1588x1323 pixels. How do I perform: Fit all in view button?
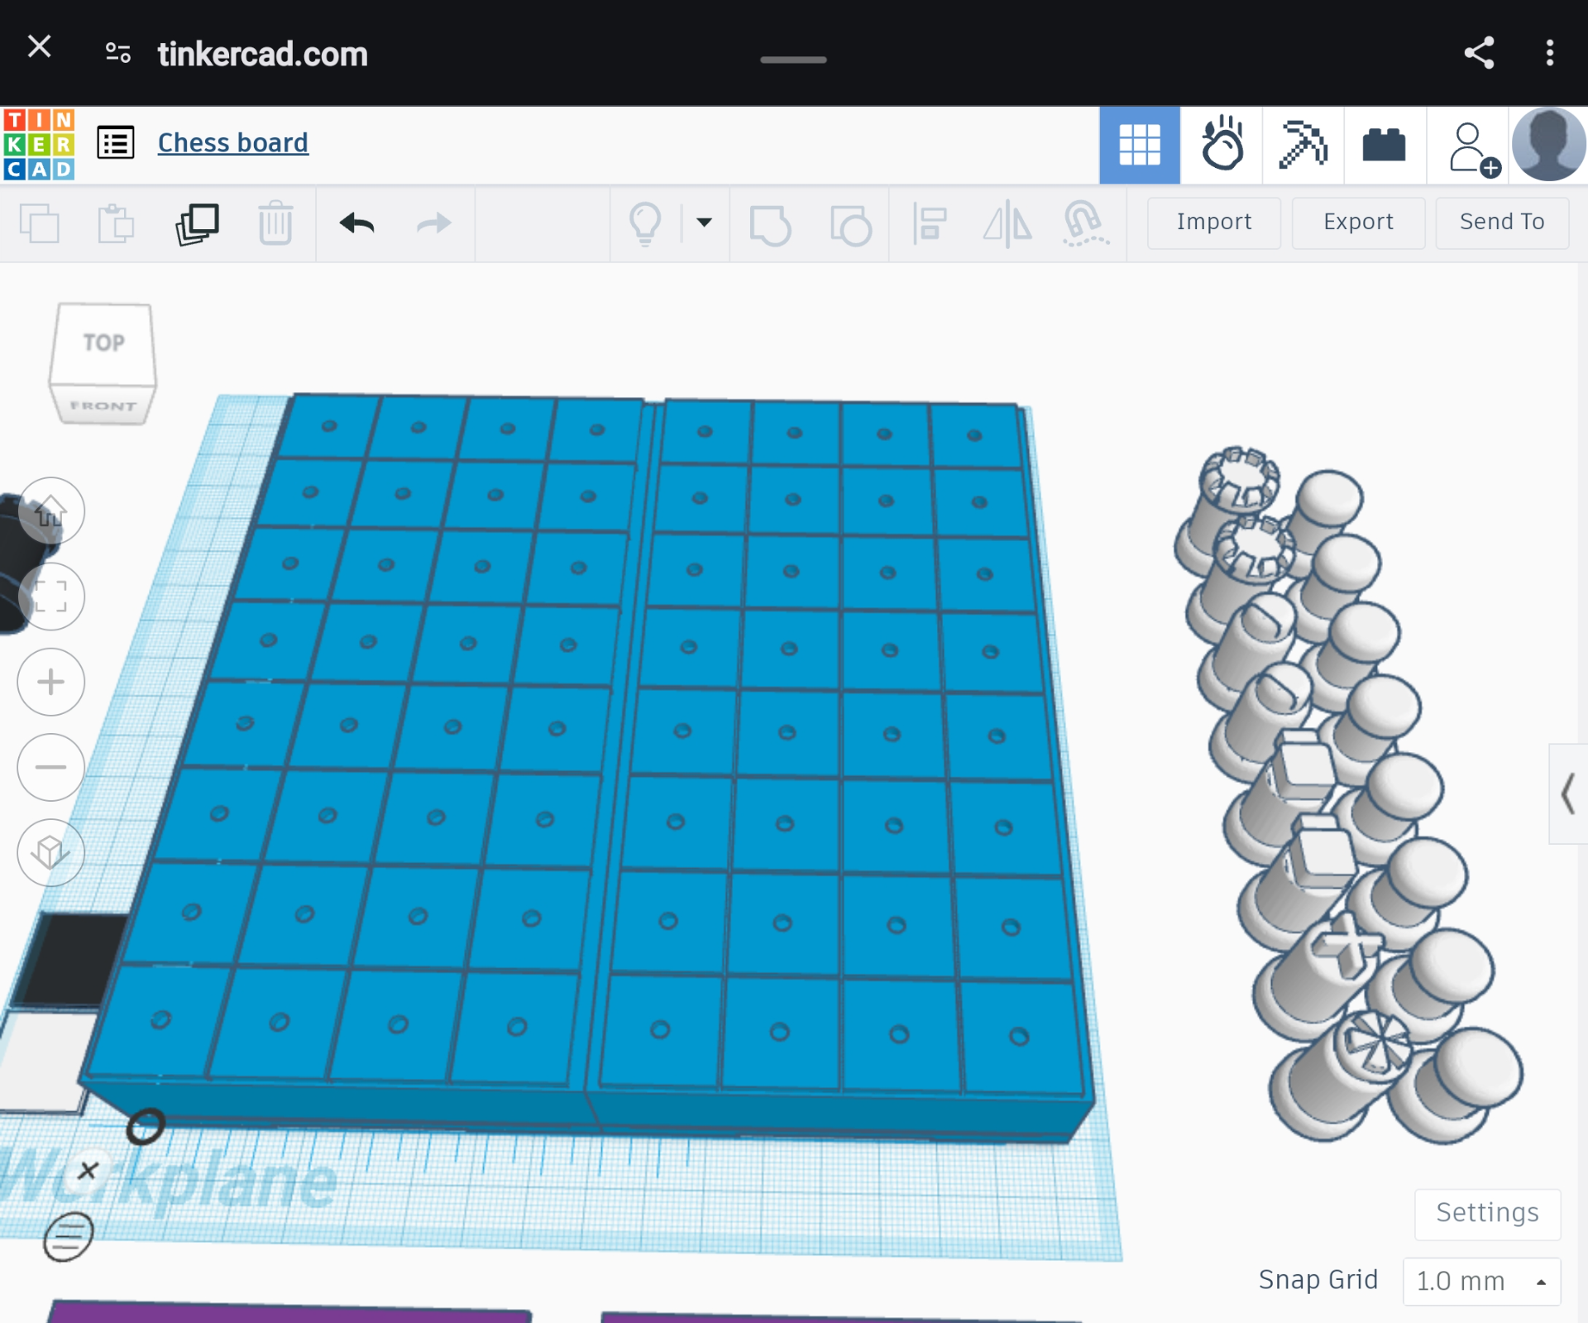tap(50, 596)
